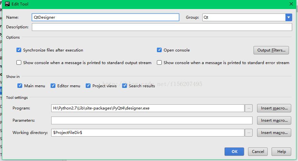Insert macro for the Working directory field
The width and height of the screenshot is (298, 161).
click(274, 133)
